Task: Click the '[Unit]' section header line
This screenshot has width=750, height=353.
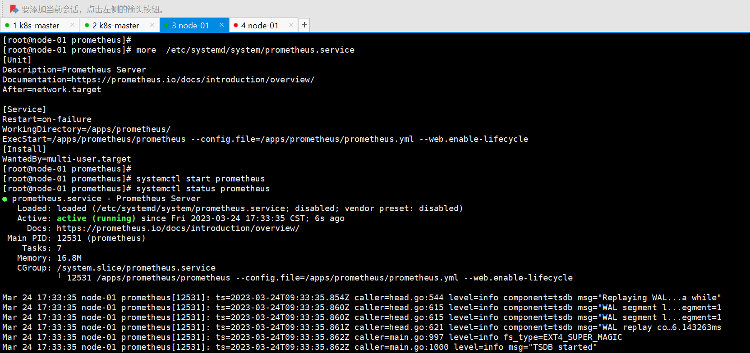Action: pos(17,60)
